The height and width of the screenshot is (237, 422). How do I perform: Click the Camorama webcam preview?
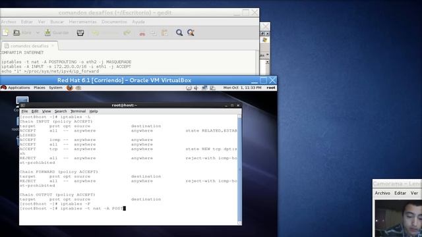pyautogui.click(x=398, y=218)
